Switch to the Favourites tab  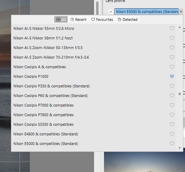click(102, 20)
